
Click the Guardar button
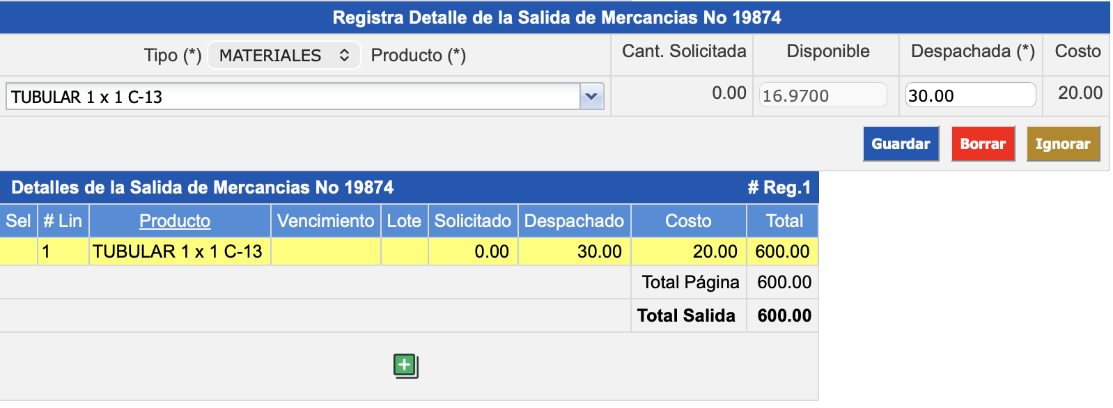click(x=901, y=143)
